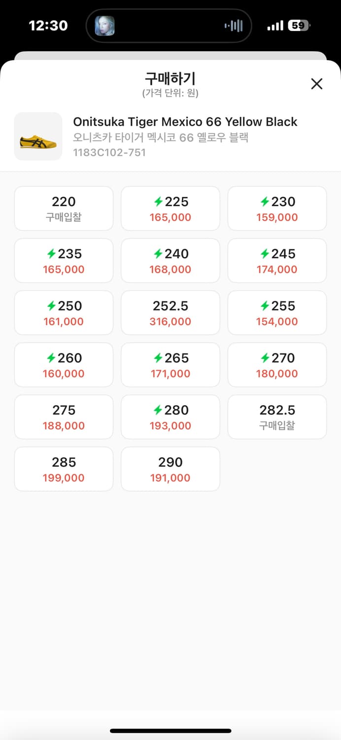Select size 240 priced 168,000
Image resolution: width=341 pixels, height=740 pixels.
click(x=170, y=261)
